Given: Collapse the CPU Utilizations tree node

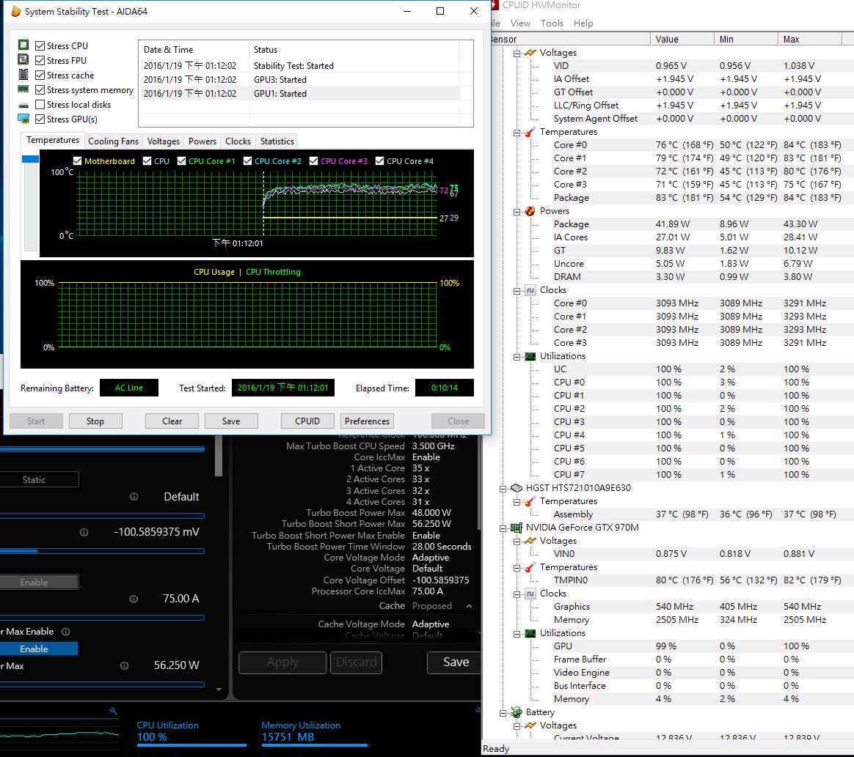Looking at the screenshot, I should (517, 357).
